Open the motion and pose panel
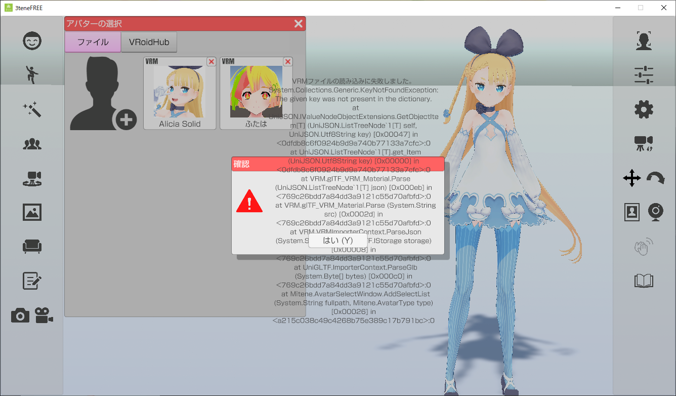Screen dimensions: 676x396 tap(32, 74)
